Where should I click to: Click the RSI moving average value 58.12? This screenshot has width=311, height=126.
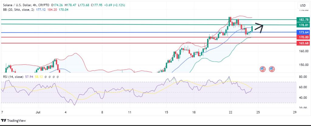(x=39, y=77)
